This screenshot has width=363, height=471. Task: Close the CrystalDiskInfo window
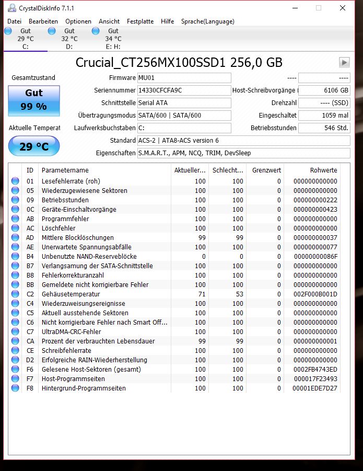pyautogui.click(x=343, y=8)
